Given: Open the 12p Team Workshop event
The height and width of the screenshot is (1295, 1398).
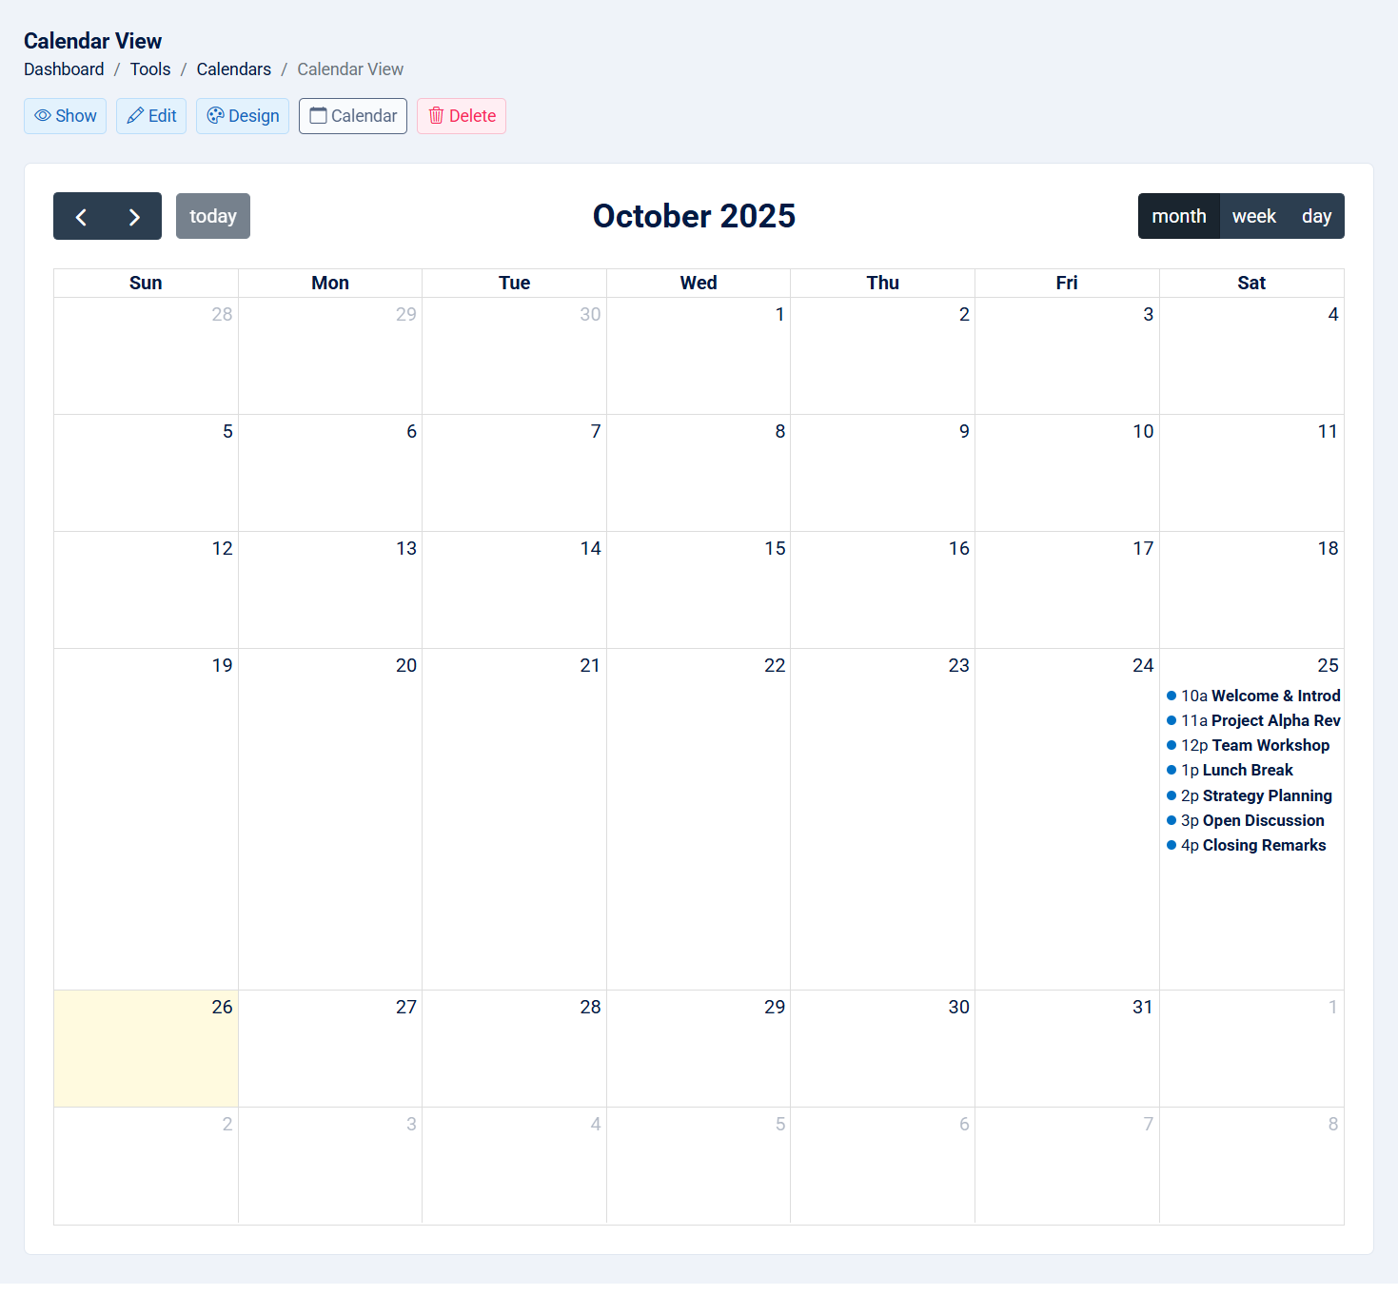Looking at the screenshot, I should point(1252,746).
